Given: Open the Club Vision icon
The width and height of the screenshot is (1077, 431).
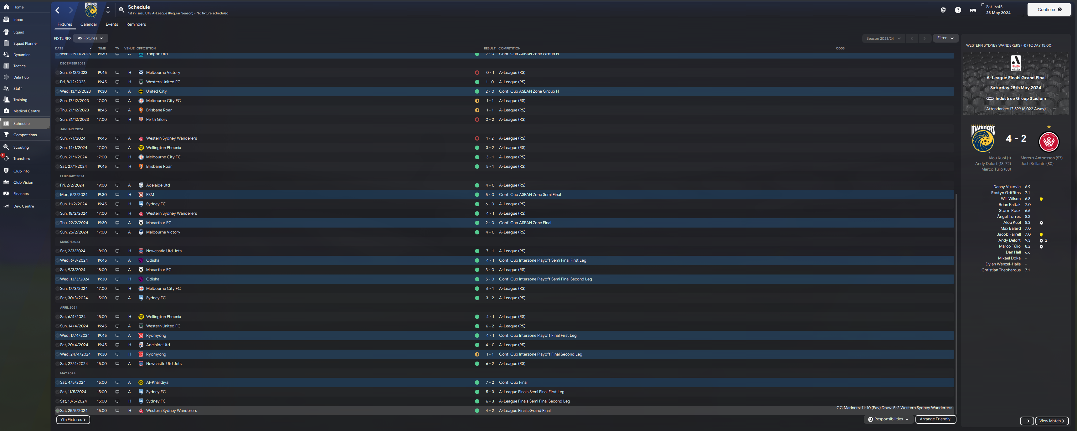Looking at the screenshot, I should 6,182.
